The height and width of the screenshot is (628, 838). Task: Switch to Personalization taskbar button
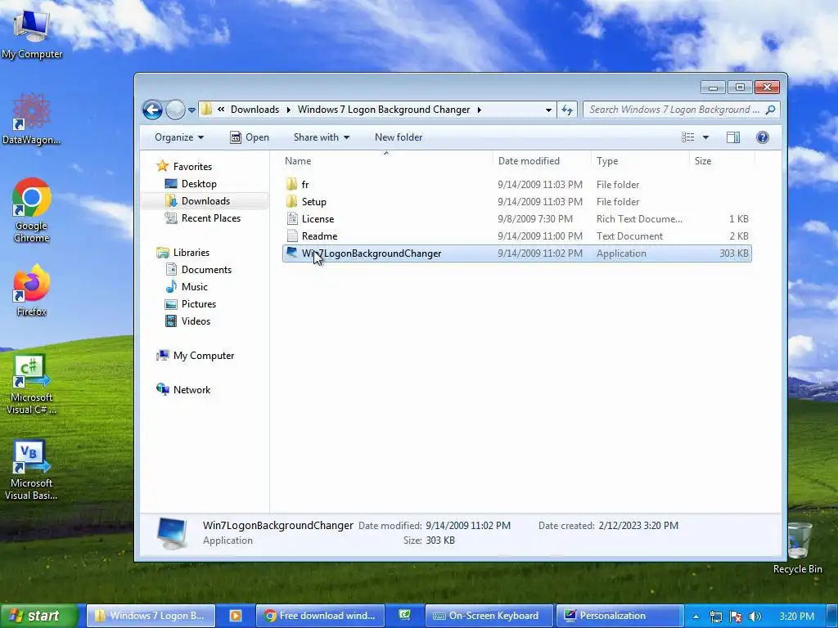(619, 616)
